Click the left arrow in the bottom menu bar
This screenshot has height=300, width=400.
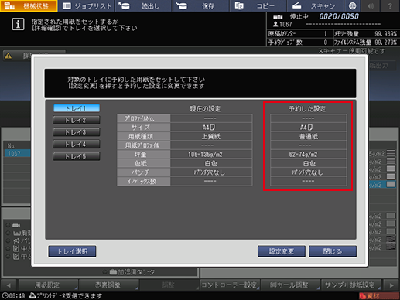(x=9, y=285)
